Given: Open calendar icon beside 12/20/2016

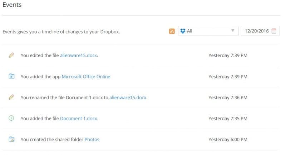Looking at the screenshot, I should coord(274,31).
